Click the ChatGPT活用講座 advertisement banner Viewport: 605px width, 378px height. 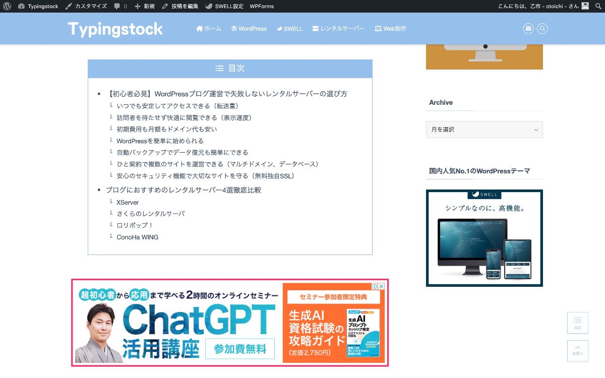(x=230, y=323)
